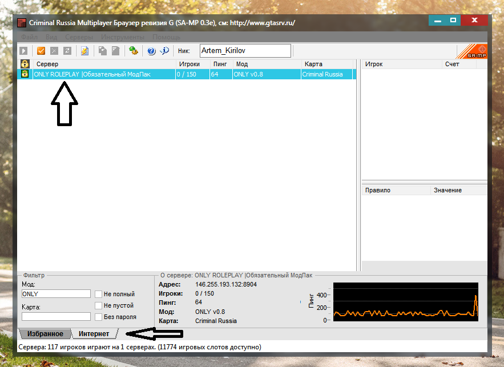This screenshot has height=367, width=504.
Task: Click the Criminal Russia map cell in server row
Action: coord(327,74)
